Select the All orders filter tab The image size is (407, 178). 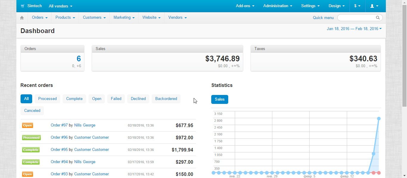[26, 99]
